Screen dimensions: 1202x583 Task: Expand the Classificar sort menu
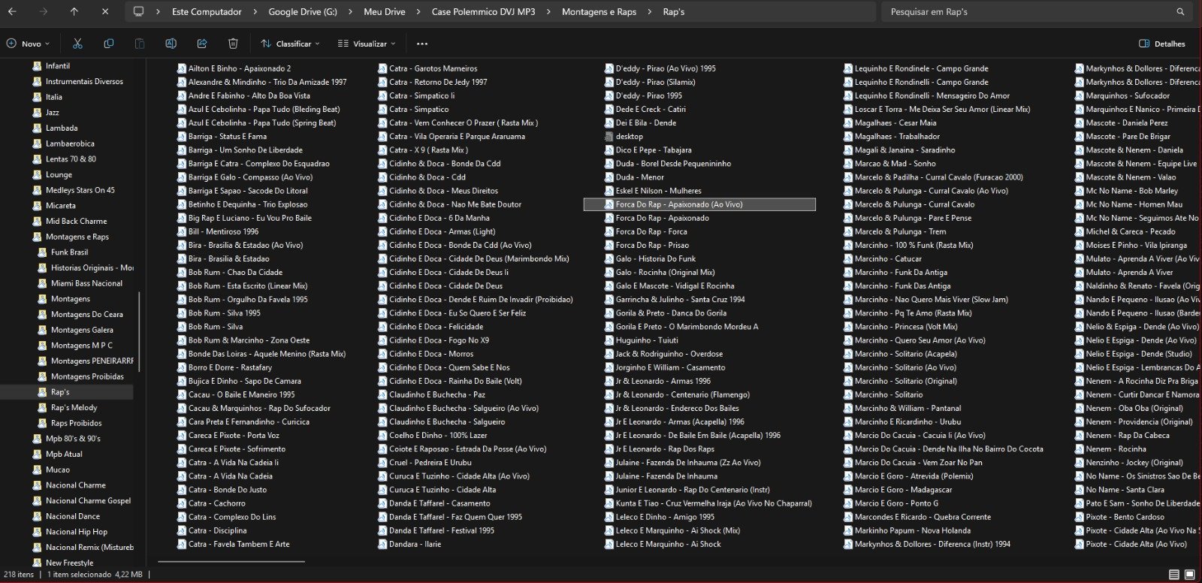[291, 44]
